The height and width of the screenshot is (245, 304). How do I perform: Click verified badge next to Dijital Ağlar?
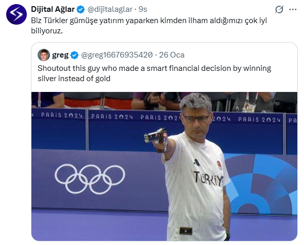(81, 9)
